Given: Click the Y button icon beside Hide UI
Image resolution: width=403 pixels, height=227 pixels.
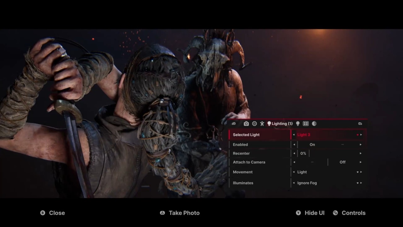Looking at the screenshot, I should pos(298,213).
